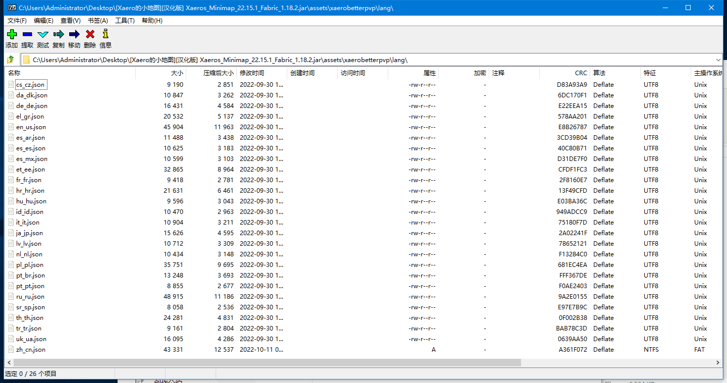Click CRC value A361F072

click(x=573, y=350)
